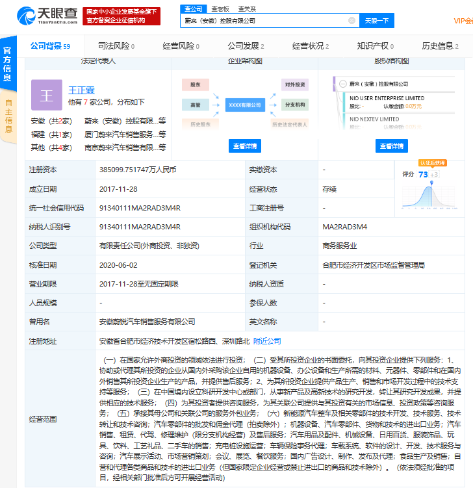The height and width of the screenshot is (488, 473).
Task: Open the 公司发展 tab
Action: 246,46
